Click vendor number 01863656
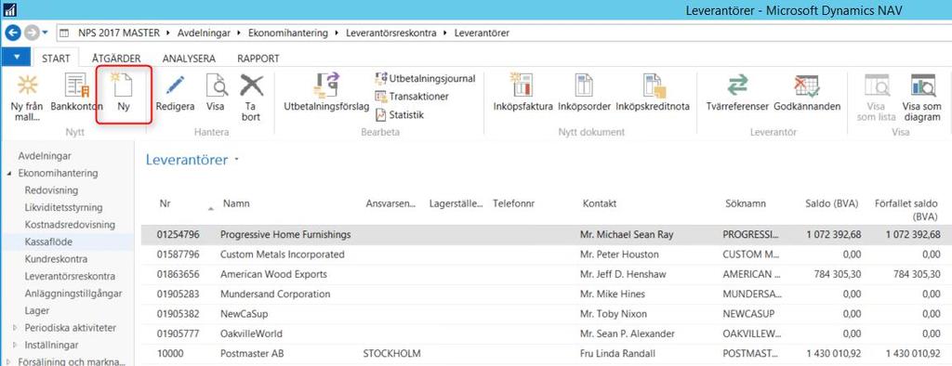This screenshot has height=366, width=952. 178,274
